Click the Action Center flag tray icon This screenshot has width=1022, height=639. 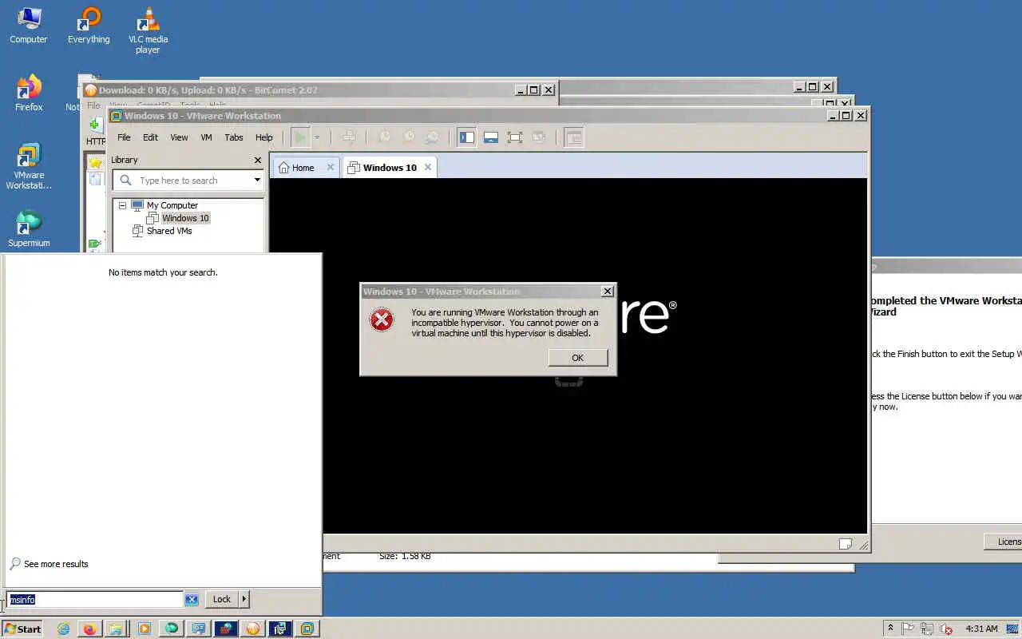point(908,629)
